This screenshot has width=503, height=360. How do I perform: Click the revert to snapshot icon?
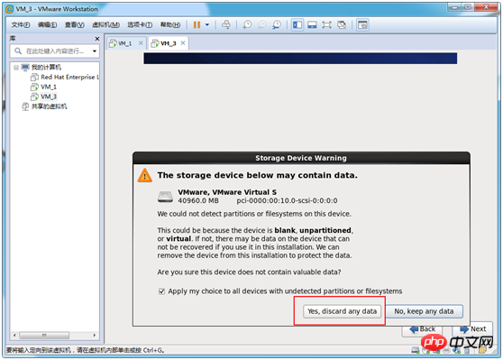tap(261, 24)
